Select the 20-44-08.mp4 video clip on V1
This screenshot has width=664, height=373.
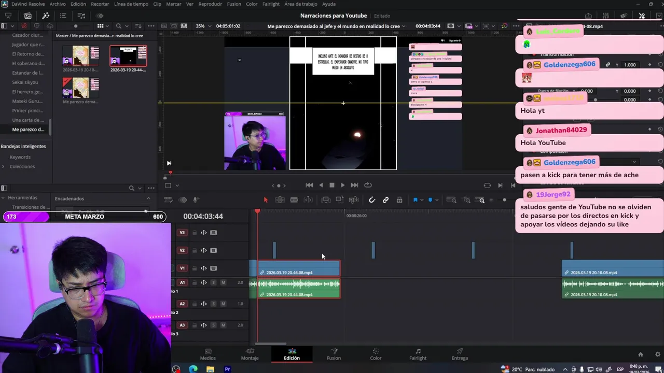click(x=299, y=268)
